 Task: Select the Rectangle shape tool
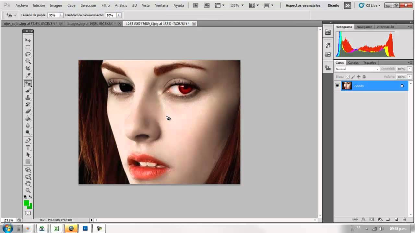(x=28, y=162)
